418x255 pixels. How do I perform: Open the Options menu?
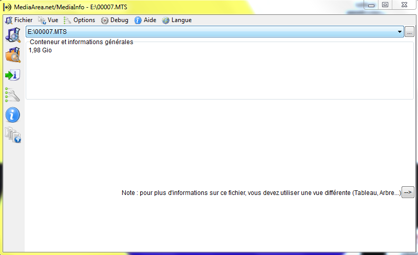(79, 20)
